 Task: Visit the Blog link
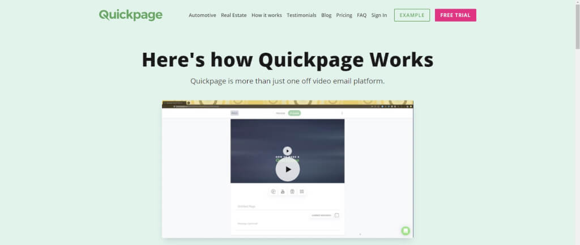point(326,15)
